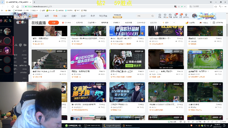Open 鱼吧 nav item

point(93,16)
